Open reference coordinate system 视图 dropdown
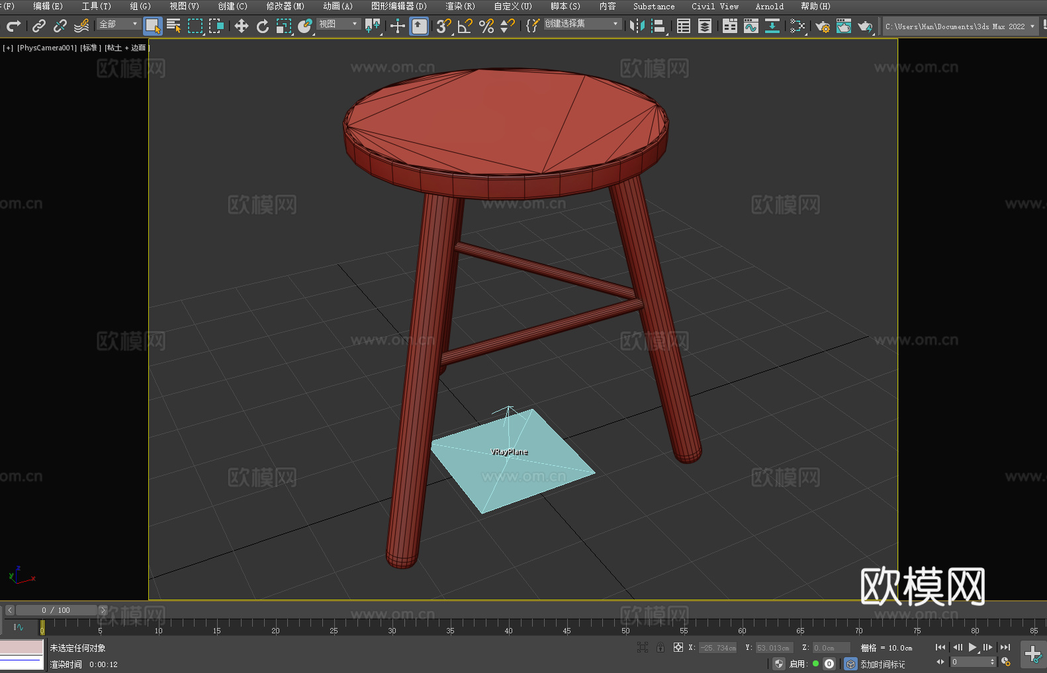 pos(338,24)
